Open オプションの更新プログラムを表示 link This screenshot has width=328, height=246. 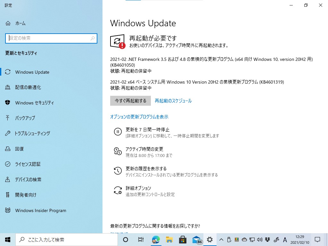[x=139, y=117]
